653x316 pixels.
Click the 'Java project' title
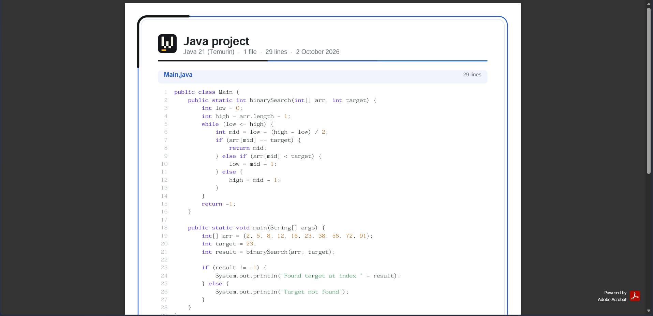pos(216,41)
